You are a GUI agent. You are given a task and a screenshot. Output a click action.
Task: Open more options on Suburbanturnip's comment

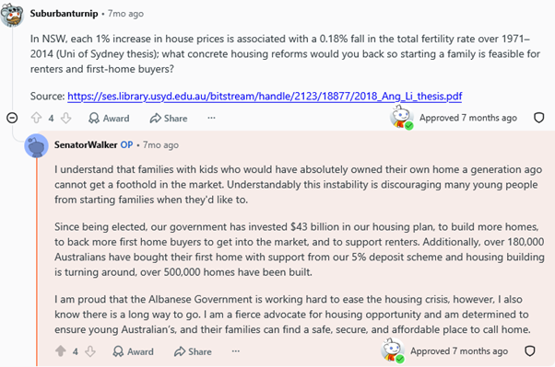tap(211, 118)
